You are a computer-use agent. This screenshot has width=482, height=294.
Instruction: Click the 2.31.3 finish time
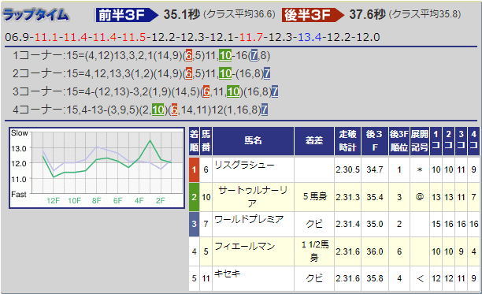tap(347, 197)
